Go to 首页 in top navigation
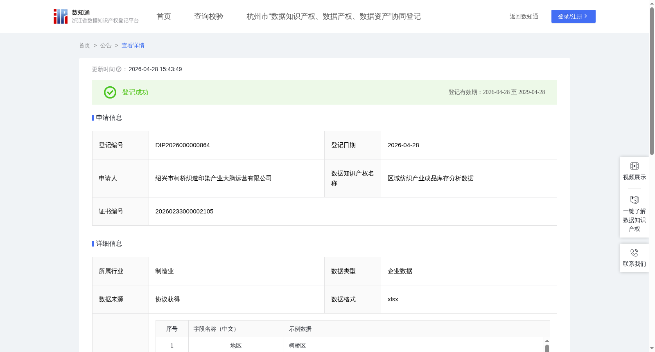The image size is (655, 352). [164, 16]
